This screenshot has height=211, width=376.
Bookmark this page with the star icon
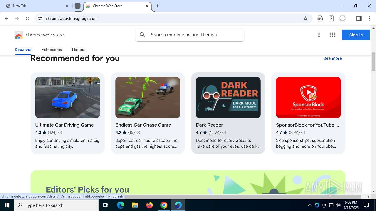[x=305, y=18]
